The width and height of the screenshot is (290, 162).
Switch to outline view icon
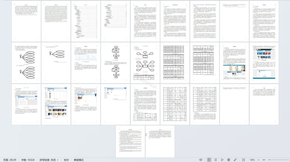coord(216,160)
